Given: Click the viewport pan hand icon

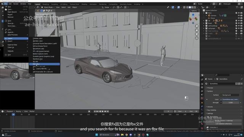Looking at the screenshot, I should click(197, 30).
